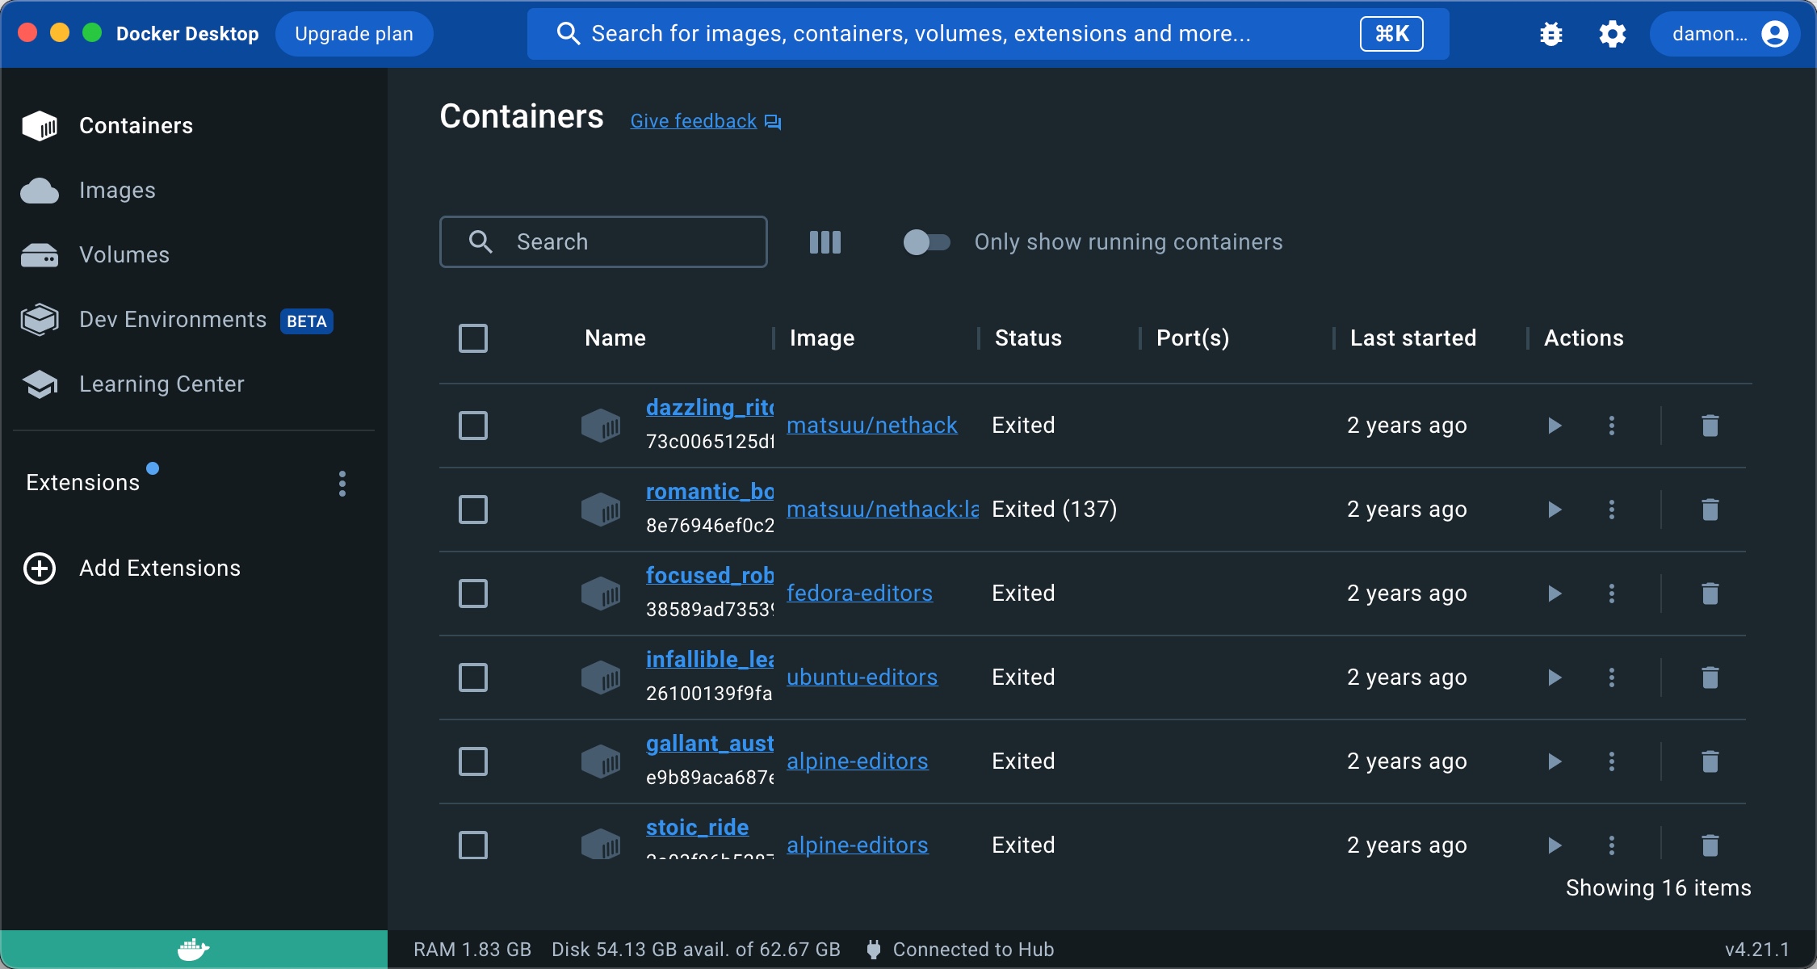Open more actions for infallible_lea
The image size is (1817, 969).
click(x=1612, y=677)
